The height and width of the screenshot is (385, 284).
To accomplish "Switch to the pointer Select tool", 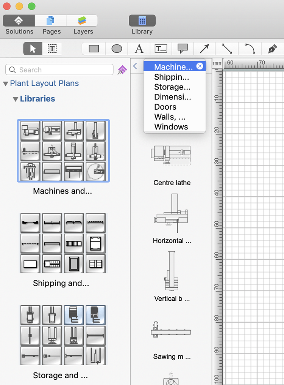I will (33, 49).
